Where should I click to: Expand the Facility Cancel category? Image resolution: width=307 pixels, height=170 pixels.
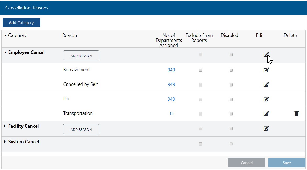pos(5,126)
